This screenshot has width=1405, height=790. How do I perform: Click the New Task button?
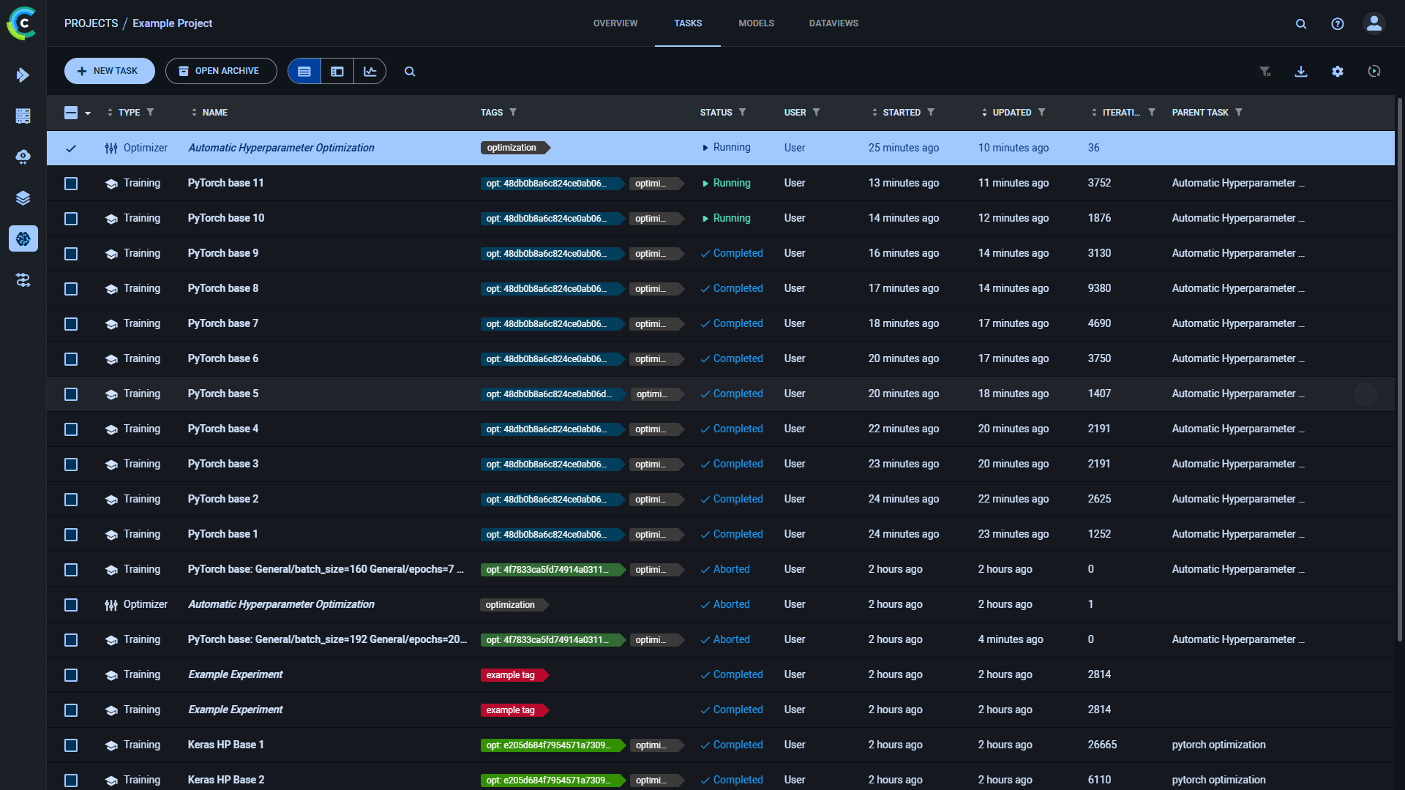point(109,71)
